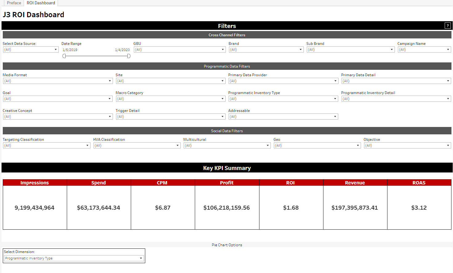Click the ROI KPI header

click(291, 183)
